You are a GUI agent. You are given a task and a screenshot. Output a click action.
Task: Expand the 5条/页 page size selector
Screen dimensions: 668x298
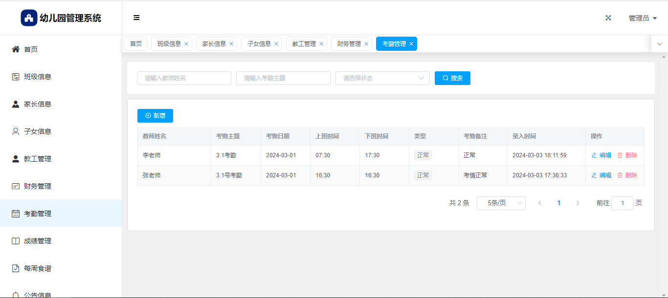pos(501,203)
